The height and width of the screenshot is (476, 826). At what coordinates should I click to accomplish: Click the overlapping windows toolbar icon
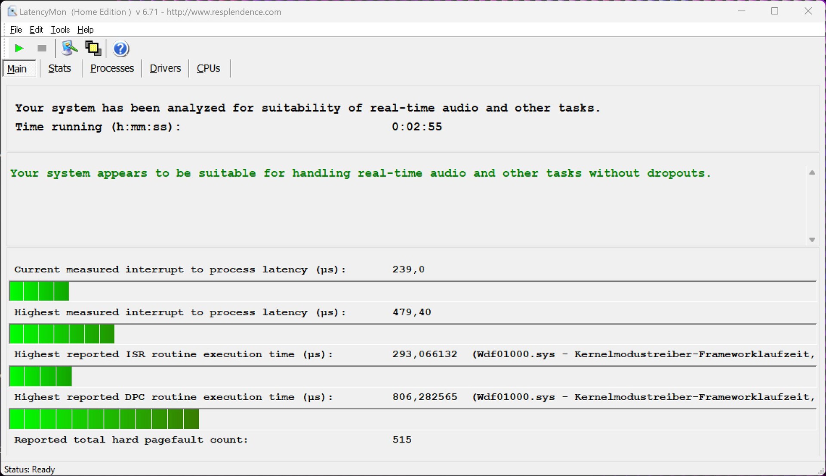93,48
